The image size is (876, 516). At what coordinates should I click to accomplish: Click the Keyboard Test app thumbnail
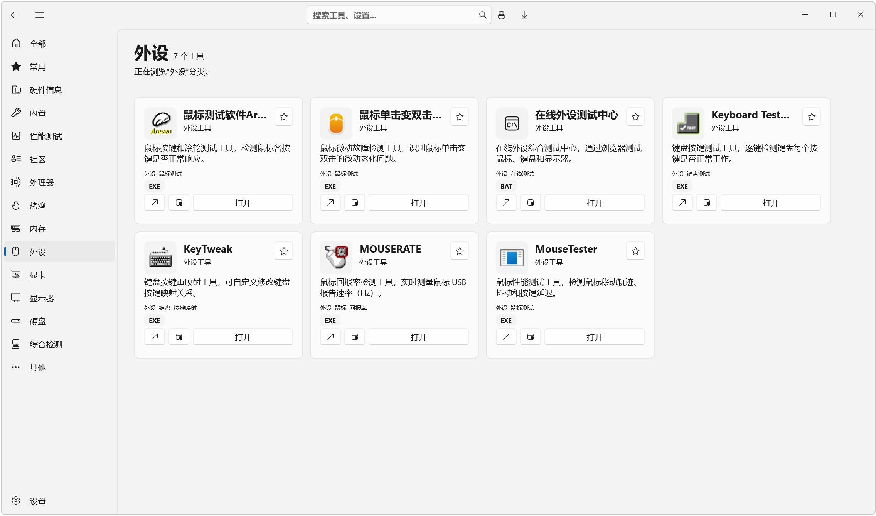pos(688,123)
